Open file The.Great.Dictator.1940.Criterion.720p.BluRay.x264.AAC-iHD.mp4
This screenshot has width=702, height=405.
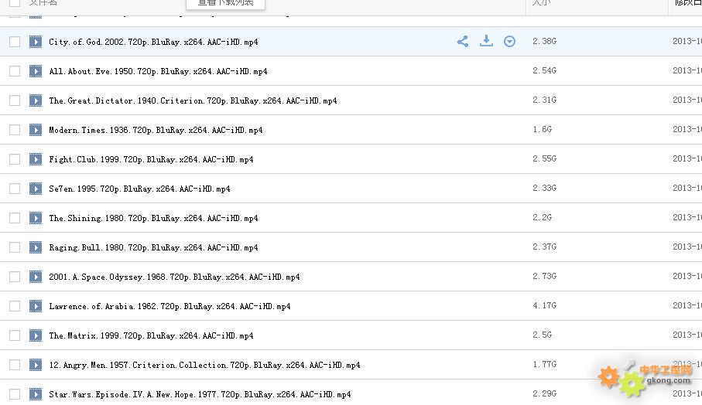pyautogui.click(x=193, y=101)
